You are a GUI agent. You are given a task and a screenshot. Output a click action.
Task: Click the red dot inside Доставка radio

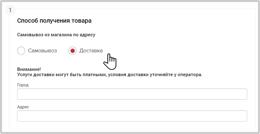click(x=73, y=51)
